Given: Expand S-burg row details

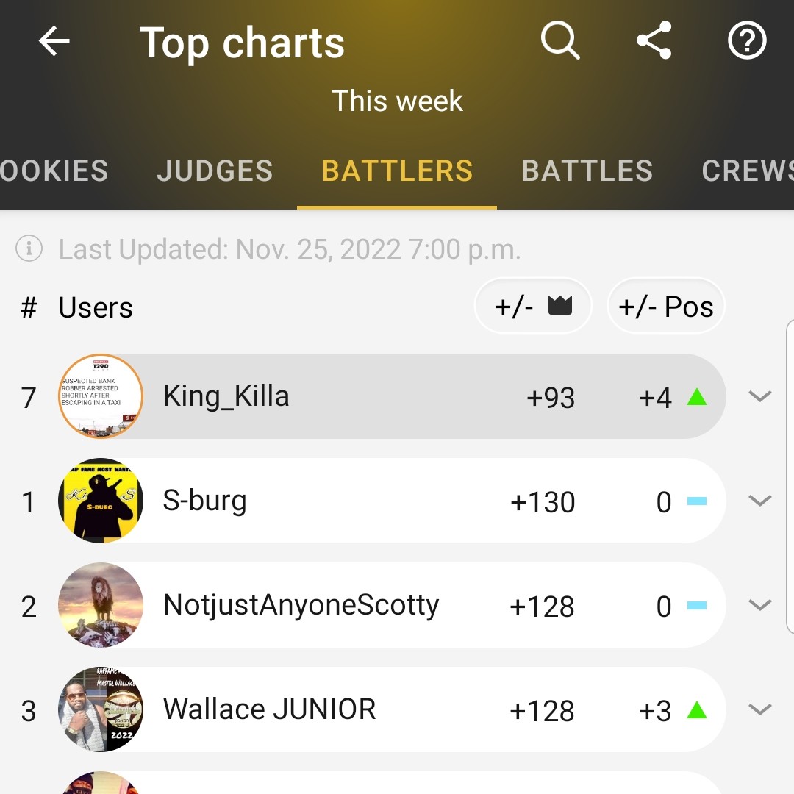Looking at the screenshot, I should click(x=760, y=501).
